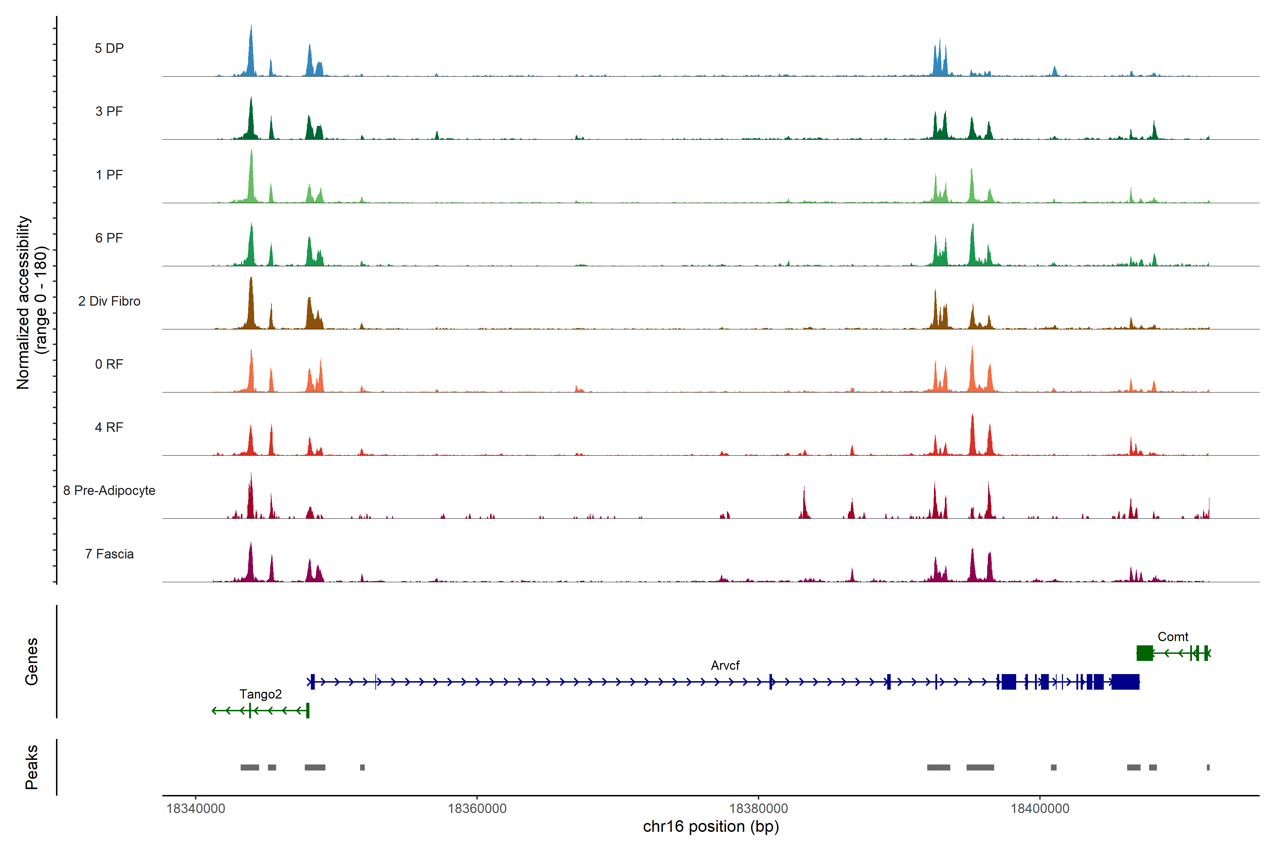Click the 18400000 axis tick label
The width and height of the screenshot is (1276, 851).
point(1040,809)
